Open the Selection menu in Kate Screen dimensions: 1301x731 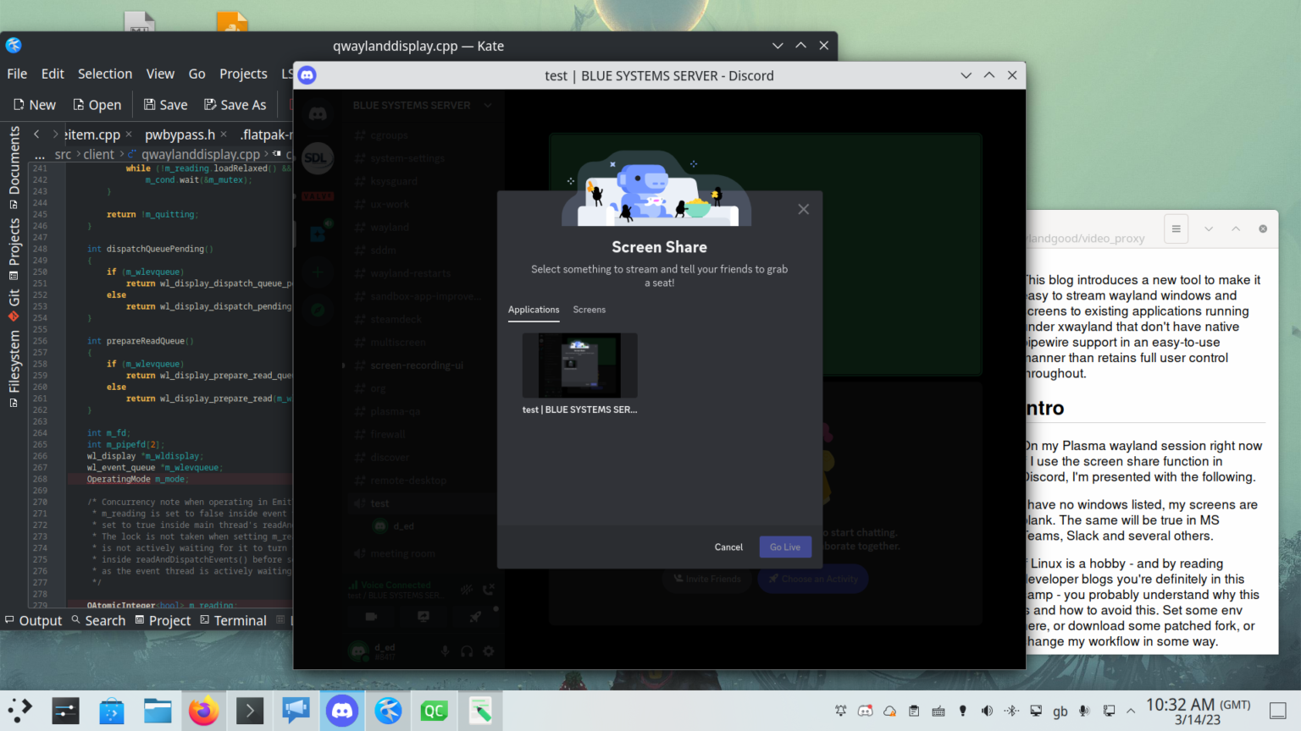tap(105, 74)
